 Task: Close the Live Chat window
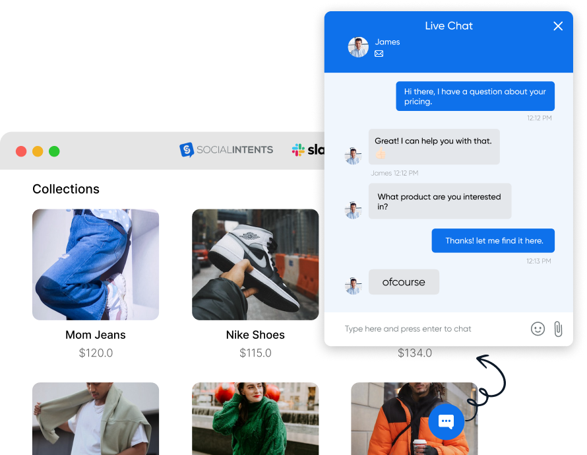coord(558,26)
